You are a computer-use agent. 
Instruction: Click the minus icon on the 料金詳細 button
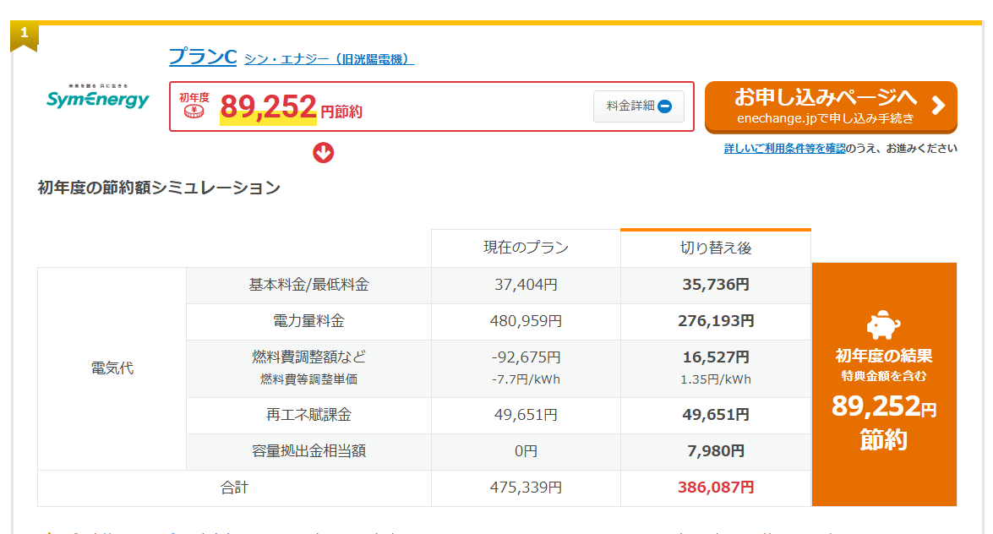tap(667, 106)
